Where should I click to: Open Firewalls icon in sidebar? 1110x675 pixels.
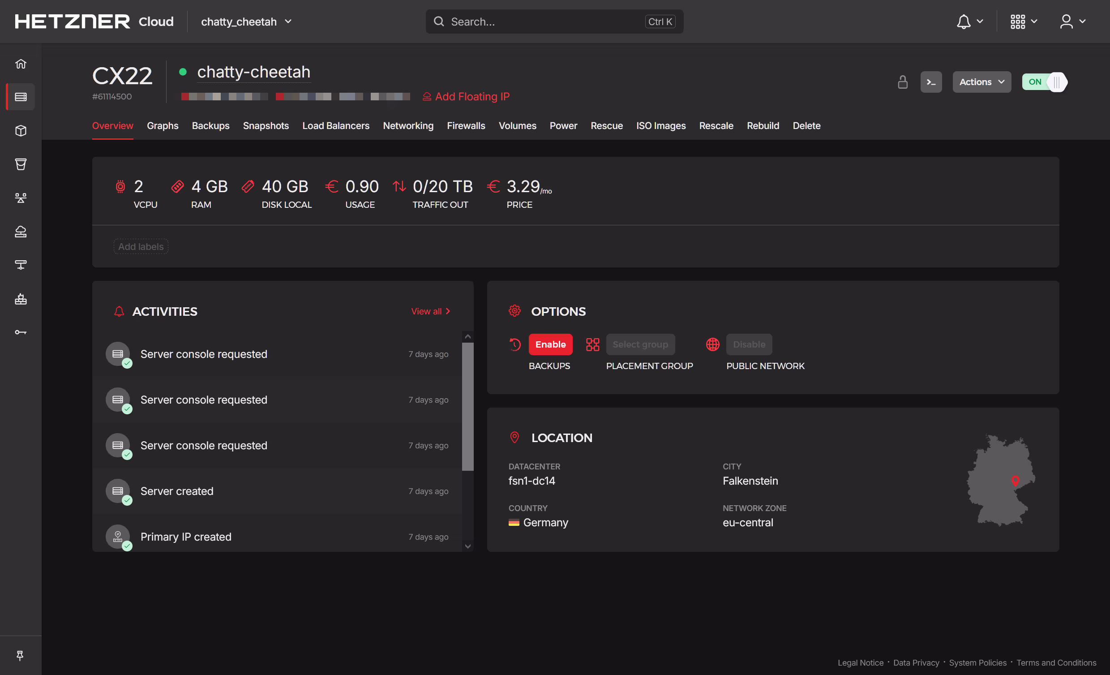coord(21,299)
